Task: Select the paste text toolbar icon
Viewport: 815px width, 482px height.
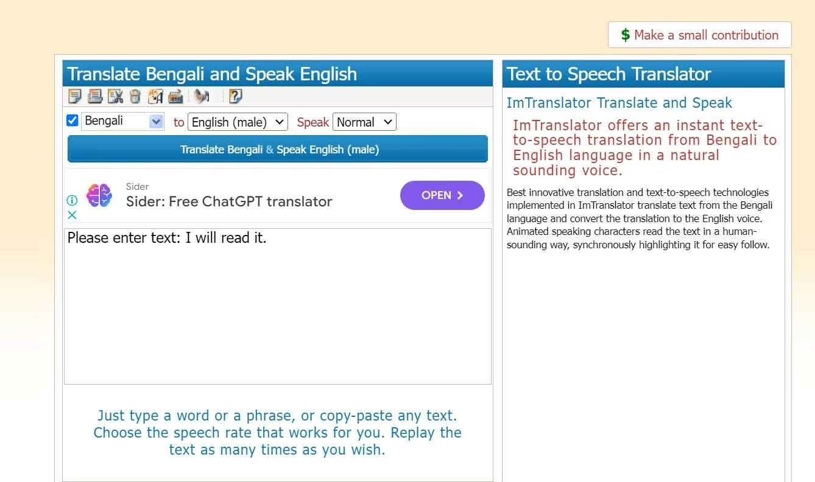Action: point(94,96)
